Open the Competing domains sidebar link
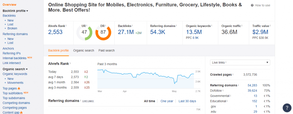Screen dimensions: 293x114 click(x=16, y=103)
